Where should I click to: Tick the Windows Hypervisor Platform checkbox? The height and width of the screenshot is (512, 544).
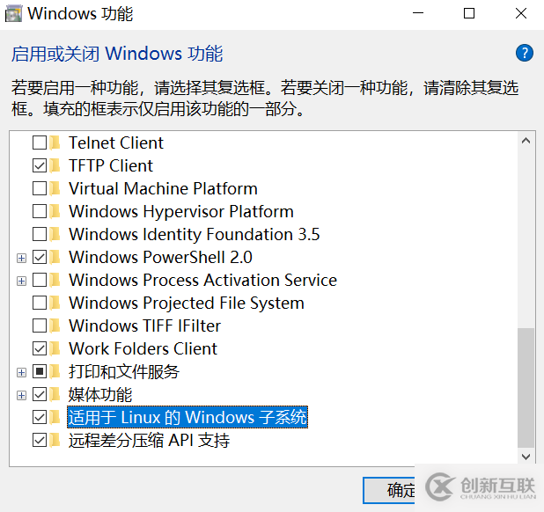click(x=40, y=211)
